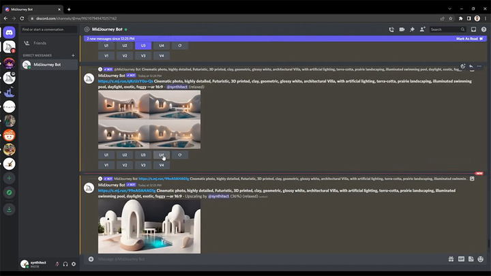The width and height of the screenshot is (491, 276).
Task: Open the emoji picker
Action: point(481,259)
